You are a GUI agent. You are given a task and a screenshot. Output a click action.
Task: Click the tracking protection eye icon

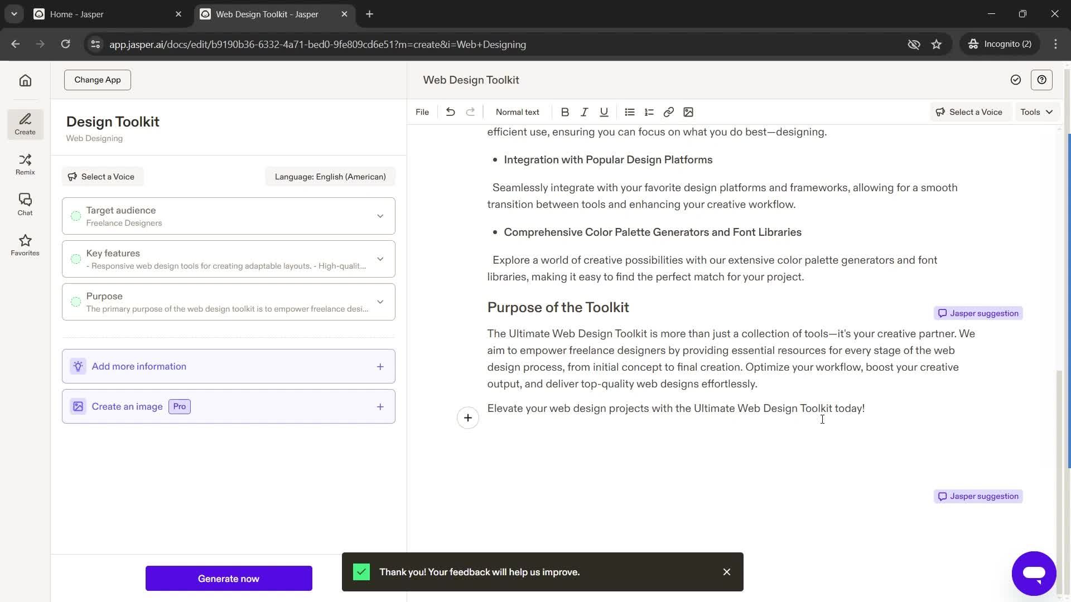coord(914,44)
